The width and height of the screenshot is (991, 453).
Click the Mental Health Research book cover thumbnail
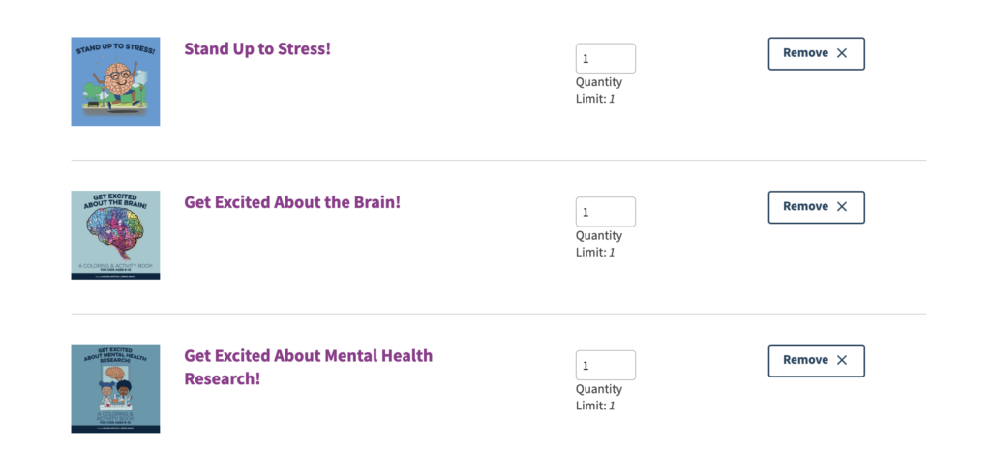pos(115,388)
